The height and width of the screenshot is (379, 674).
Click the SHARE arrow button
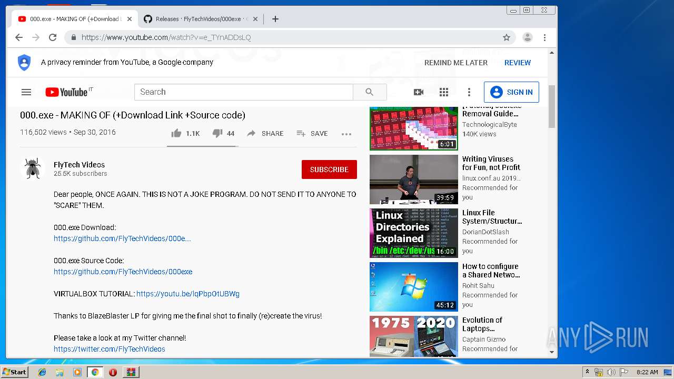coord(265,134)
